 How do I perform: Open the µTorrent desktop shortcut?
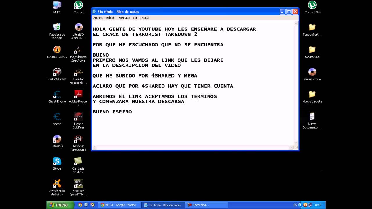pyautogui.click(x=78, y=7)
